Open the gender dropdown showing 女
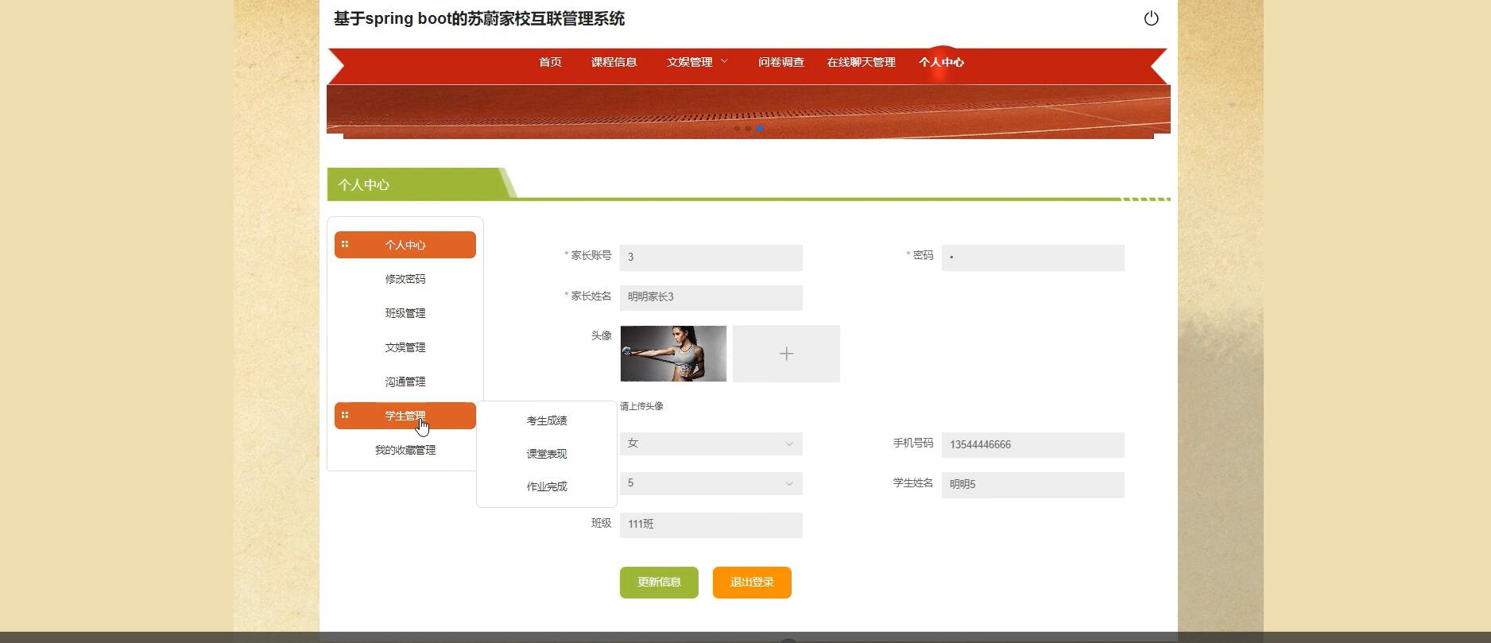The height and width of the screenshot is (643, 1491). 711,444
